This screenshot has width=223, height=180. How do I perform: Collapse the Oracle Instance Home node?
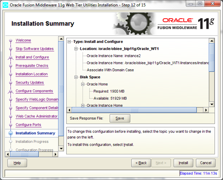(83, 106)
